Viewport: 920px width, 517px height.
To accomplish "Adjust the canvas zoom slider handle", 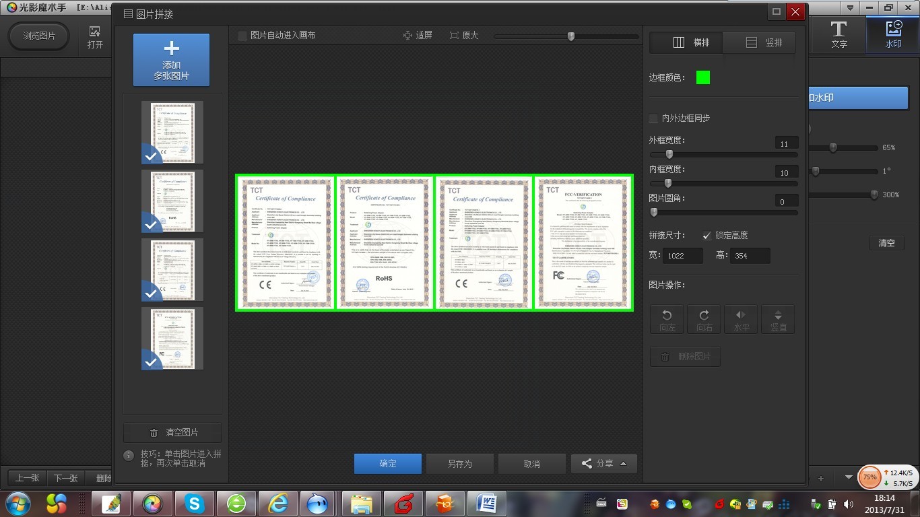I will (x=571, y=36).
